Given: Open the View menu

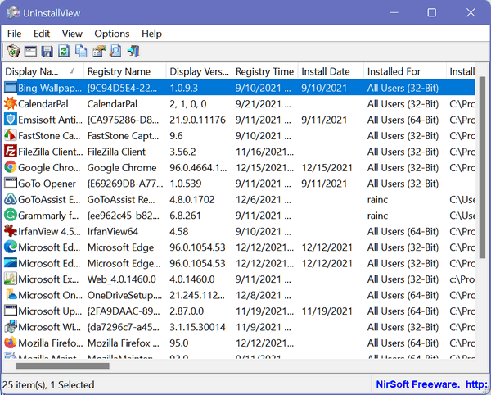Looking at the screenshot, I should pyautogui.click(x=72, y=34).
